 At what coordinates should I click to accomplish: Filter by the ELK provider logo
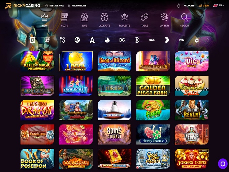tap(152, 40)
